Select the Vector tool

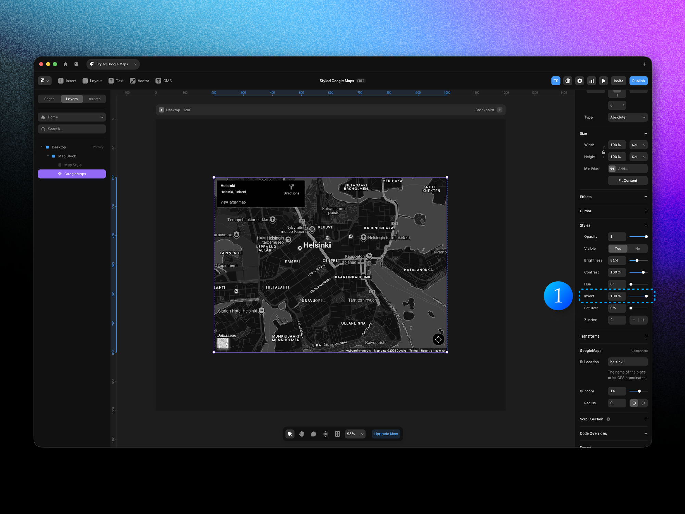click(x=139, y=81)
